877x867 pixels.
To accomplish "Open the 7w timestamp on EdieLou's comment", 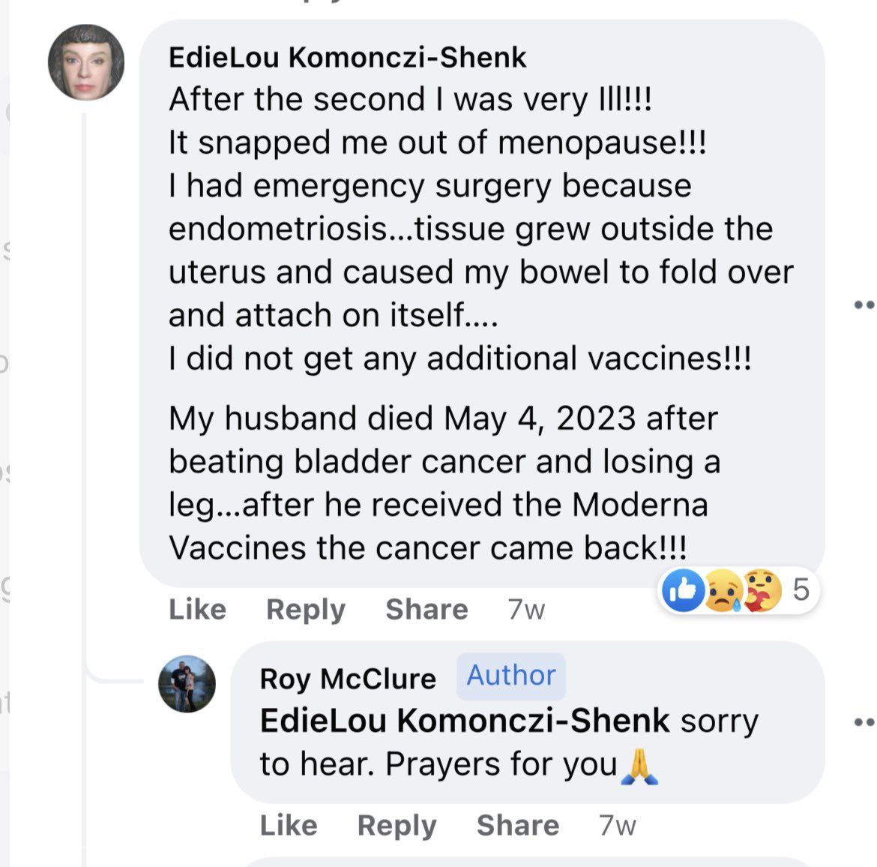I will pos(526,609).
